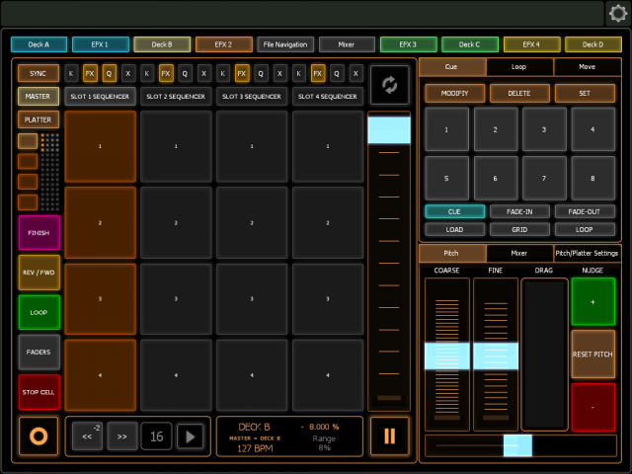Toggle the MASTER button

pos(39,96)
